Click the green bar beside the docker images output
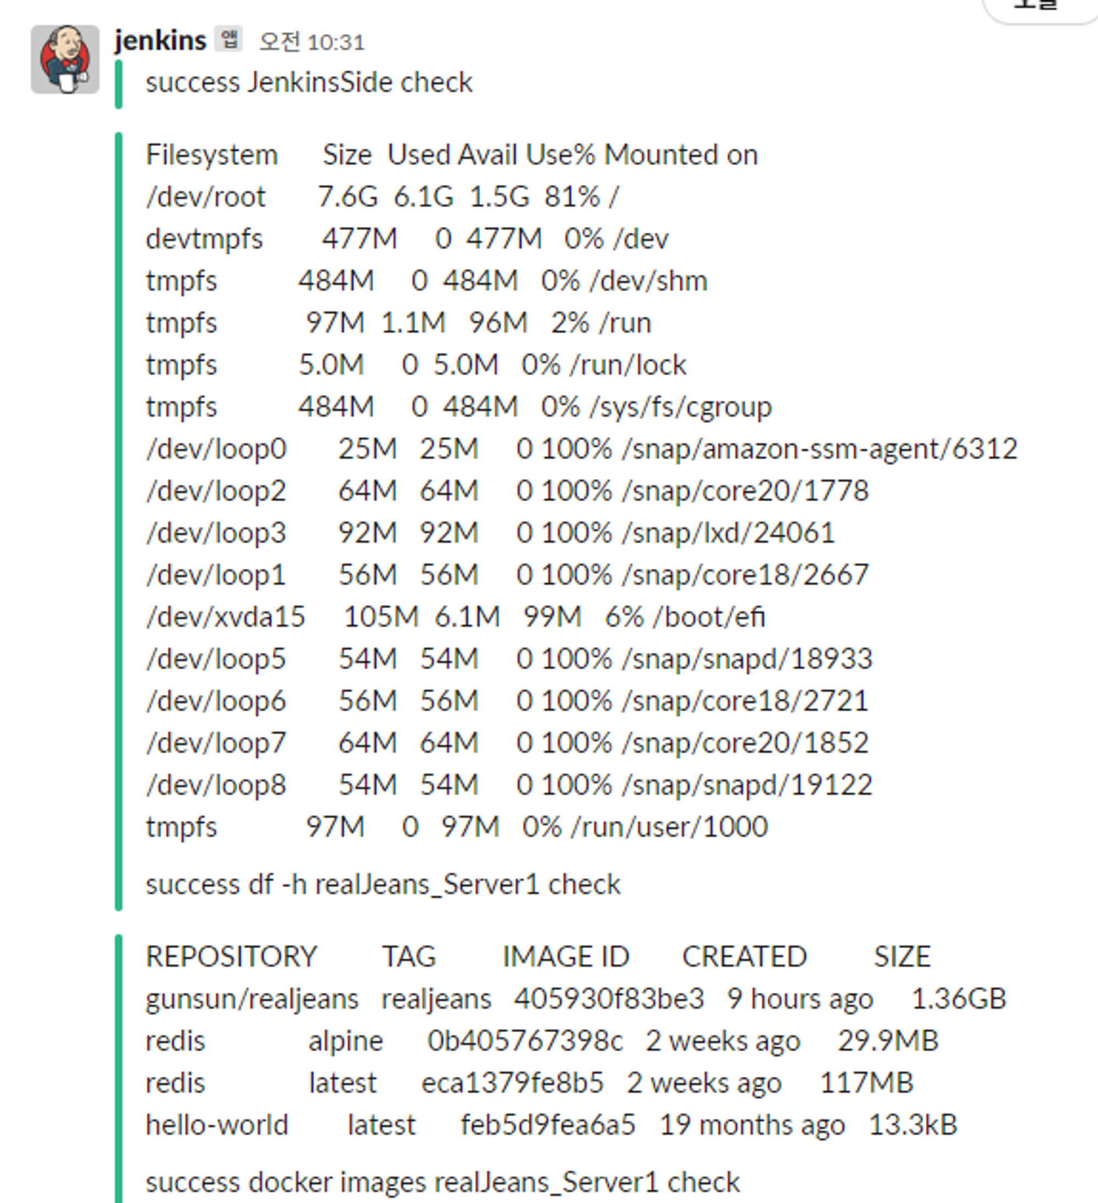Screen dimensions: 1098x1203 point(119,1068)
